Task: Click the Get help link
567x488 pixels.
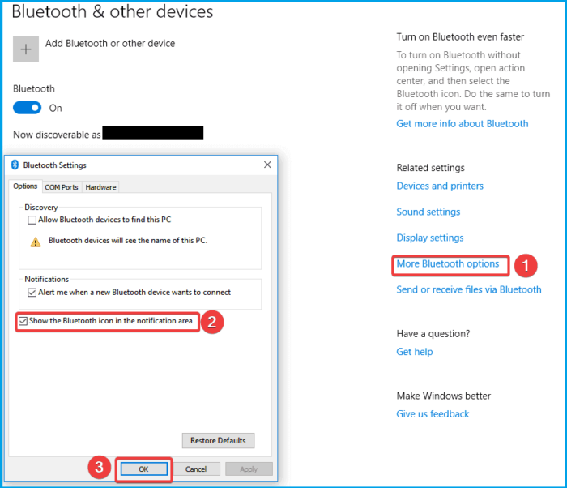Action: coord(415,352)
